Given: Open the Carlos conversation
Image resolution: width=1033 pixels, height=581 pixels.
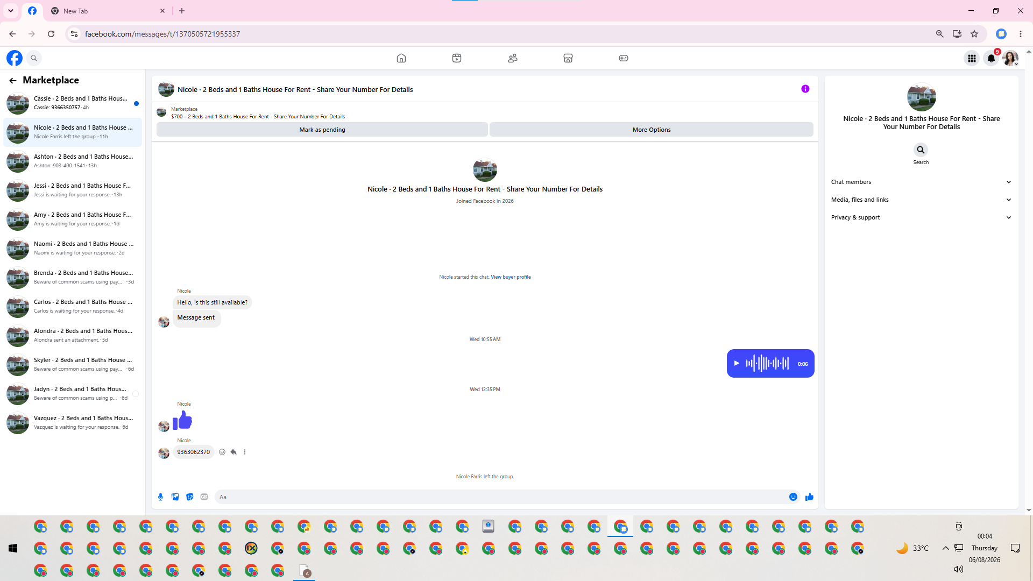Looking at the screenshot, I should pos(73,307).
